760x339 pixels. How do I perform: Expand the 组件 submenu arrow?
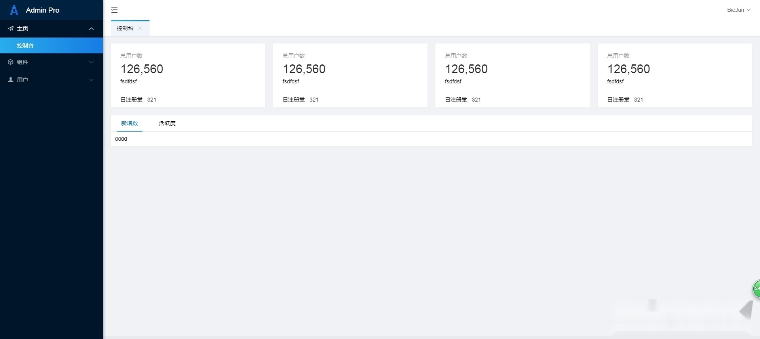point(91,62)
